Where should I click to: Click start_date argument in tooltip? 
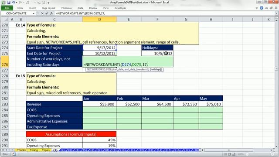[x=117, y=69]
